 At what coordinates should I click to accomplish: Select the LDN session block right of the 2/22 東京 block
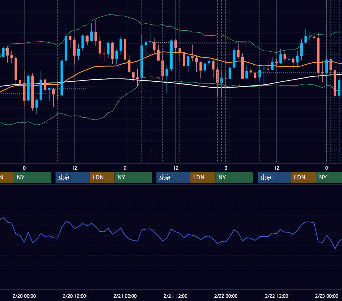click(x=304, y=177)
